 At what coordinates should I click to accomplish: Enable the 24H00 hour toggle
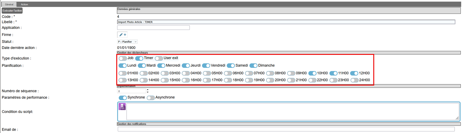pyautogui.click(x=354, y=80)
